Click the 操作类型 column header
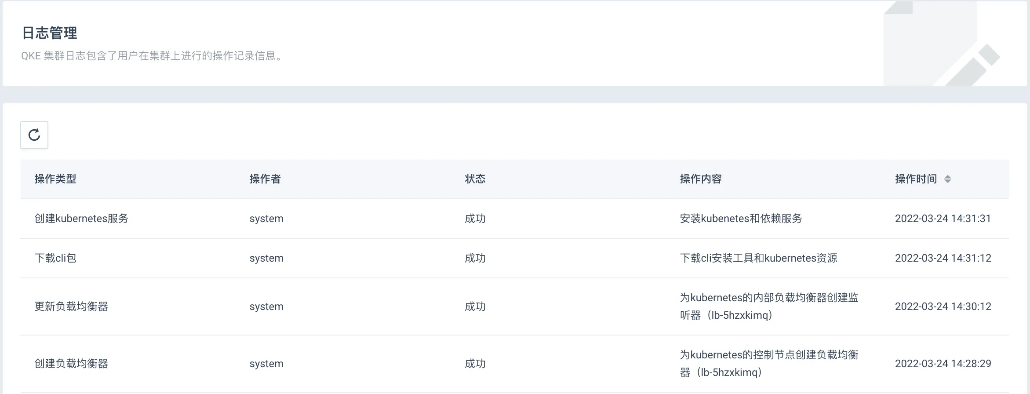Image resolution: width=1030 pixels, height=394 pixels. click(x=55, y=179)
